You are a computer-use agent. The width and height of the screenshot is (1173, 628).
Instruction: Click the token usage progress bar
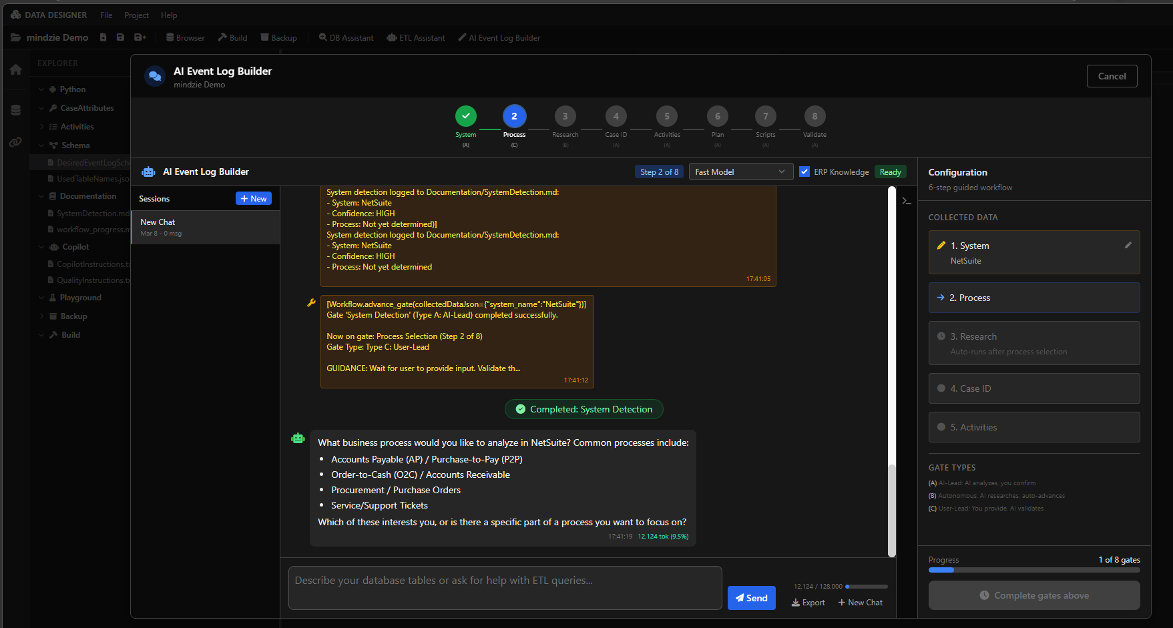(866, 587)
